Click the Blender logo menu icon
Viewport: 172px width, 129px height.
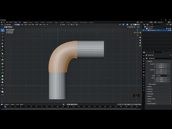click(x=1, y=22)
